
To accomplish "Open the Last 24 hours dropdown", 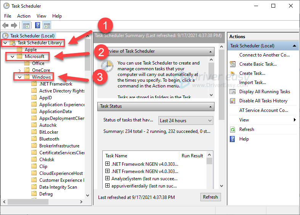I will (186, 121).
